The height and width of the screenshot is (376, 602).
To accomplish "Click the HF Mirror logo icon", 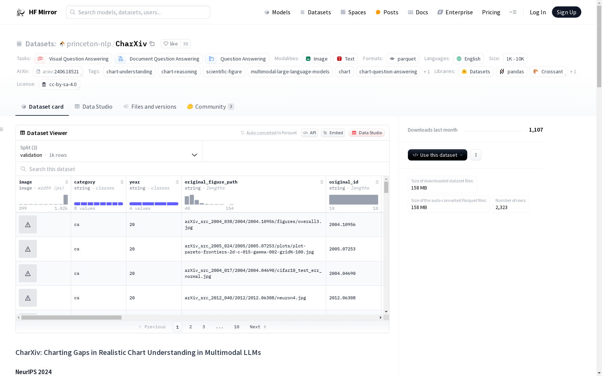I will click(21, 12).
